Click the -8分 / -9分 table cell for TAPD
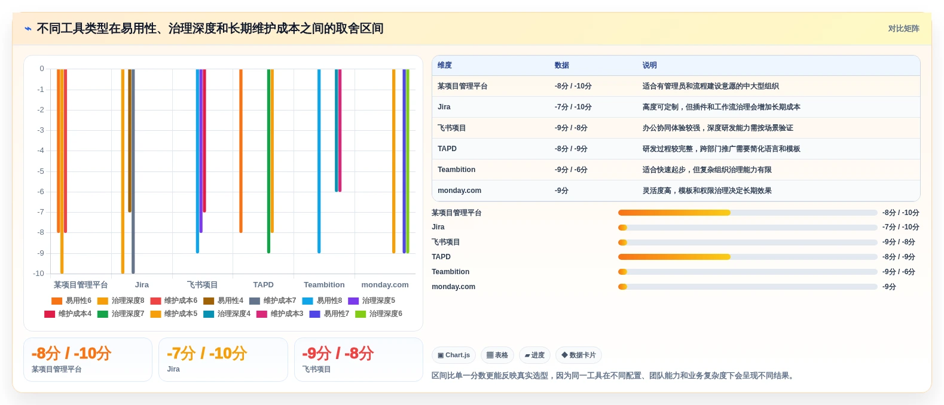944x405 pixels. click(x=571, y=149)
